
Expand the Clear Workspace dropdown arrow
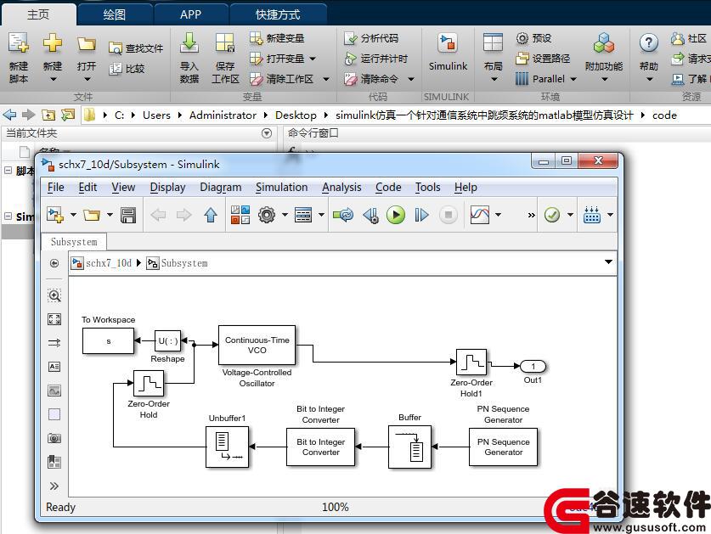(x=326, y=79)
